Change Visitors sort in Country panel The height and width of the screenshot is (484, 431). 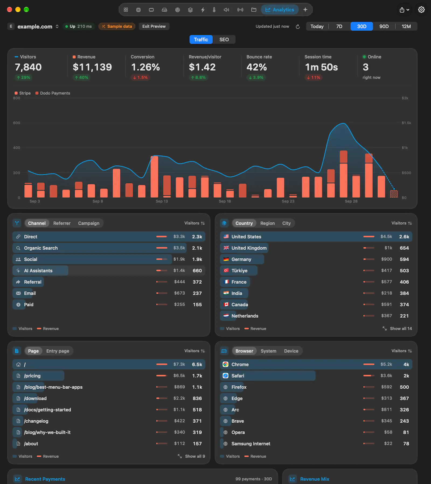pyautogui.click(x=402, y=223)
